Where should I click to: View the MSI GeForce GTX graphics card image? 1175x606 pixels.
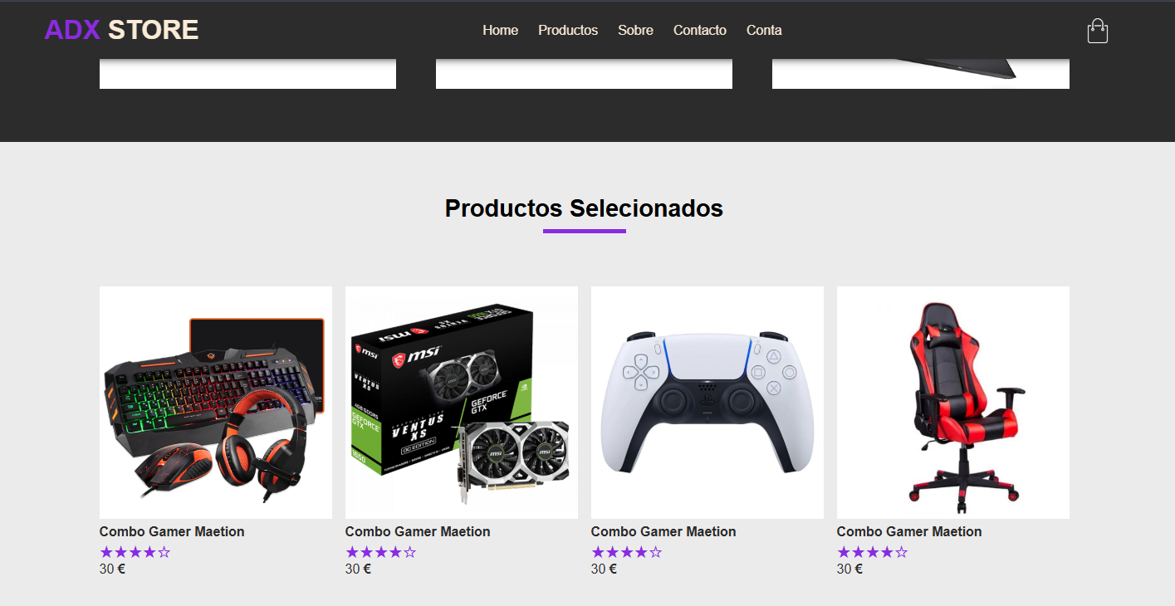(462, 403)
